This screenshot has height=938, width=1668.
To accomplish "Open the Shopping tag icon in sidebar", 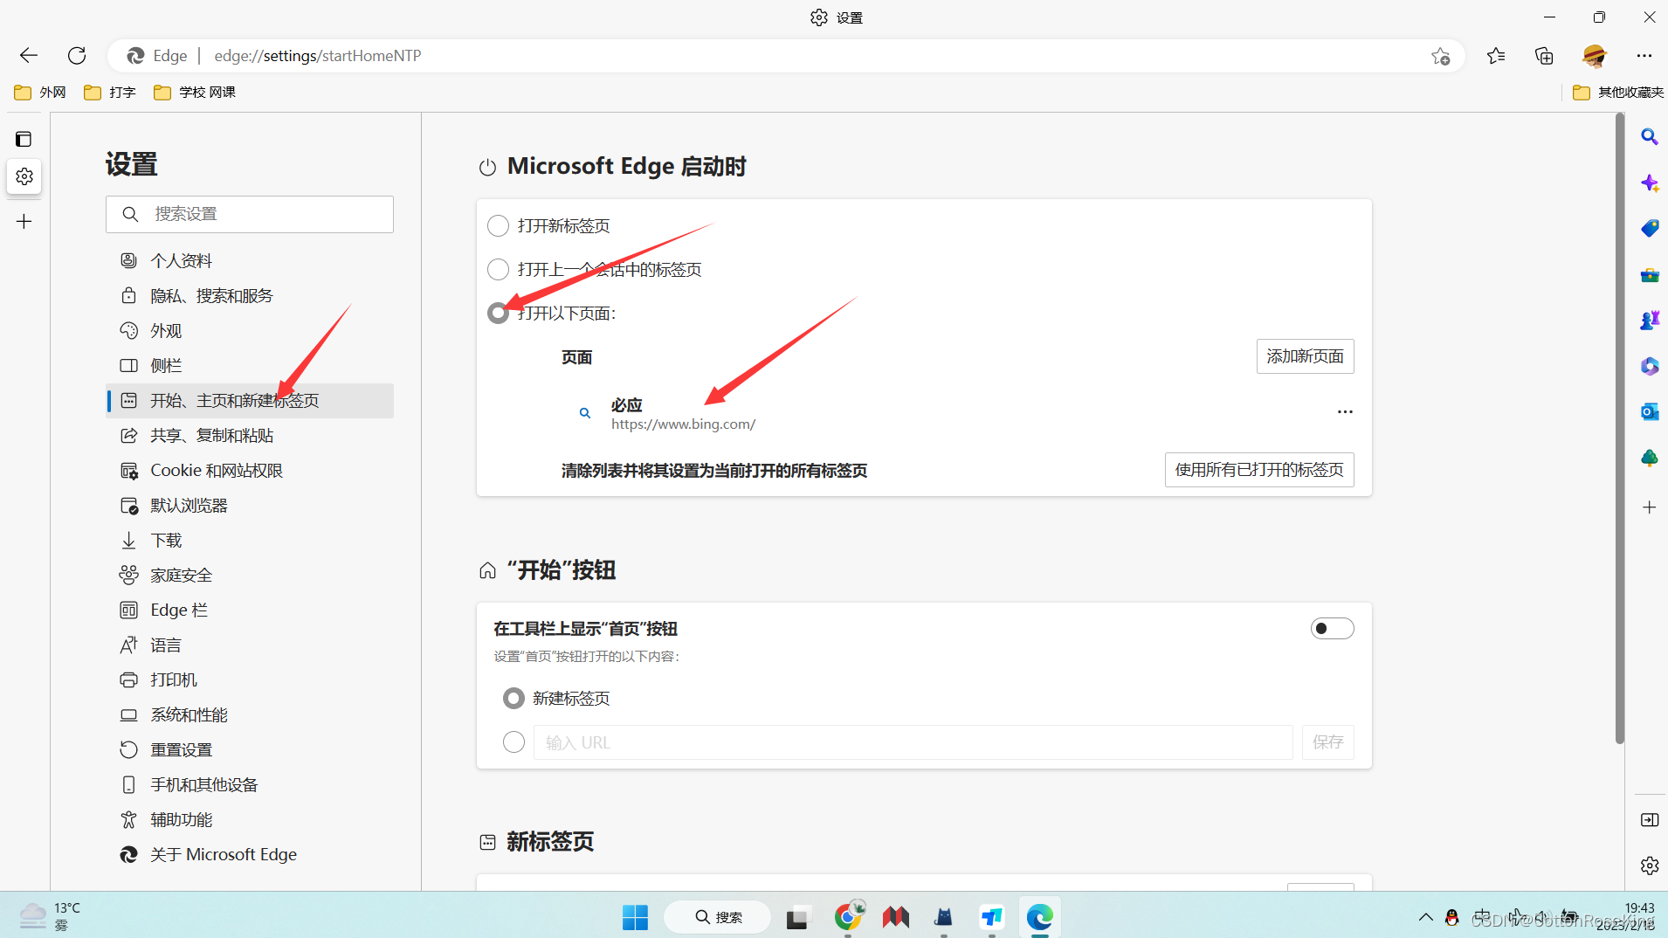I will pyautogui.click(x=1650, y=228).
